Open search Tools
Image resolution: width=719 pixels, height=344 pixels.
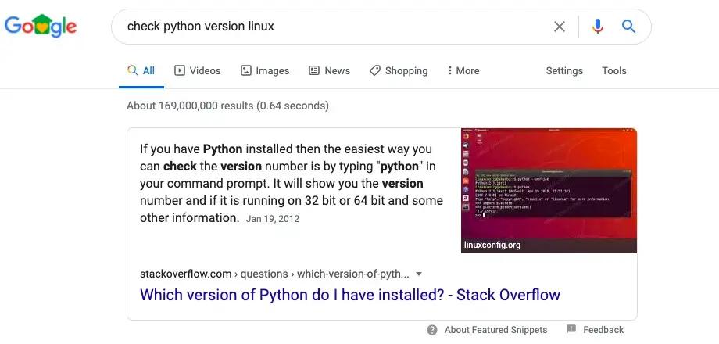[614, 70]
